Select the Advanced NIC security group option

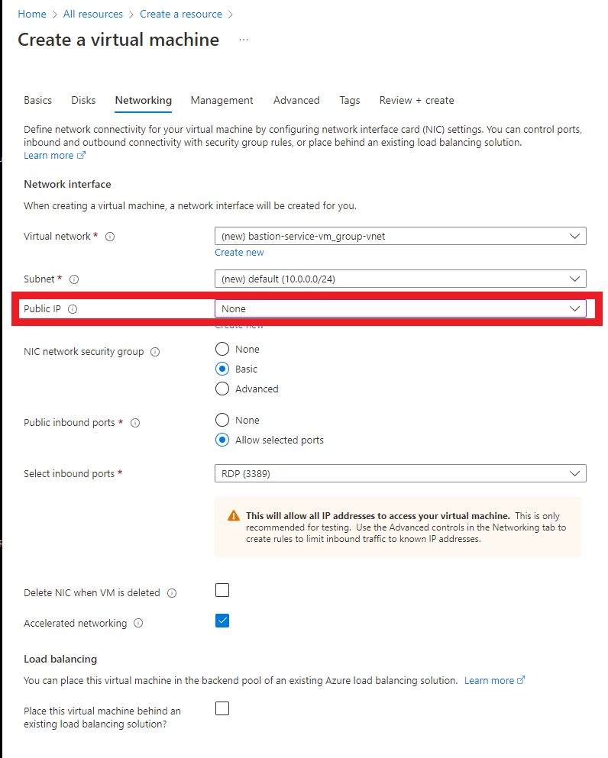click(222, 389)
